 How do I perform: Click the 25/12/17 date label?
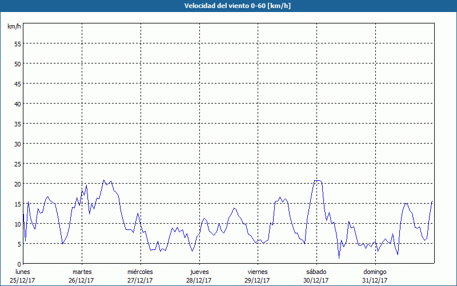point(23,280)
